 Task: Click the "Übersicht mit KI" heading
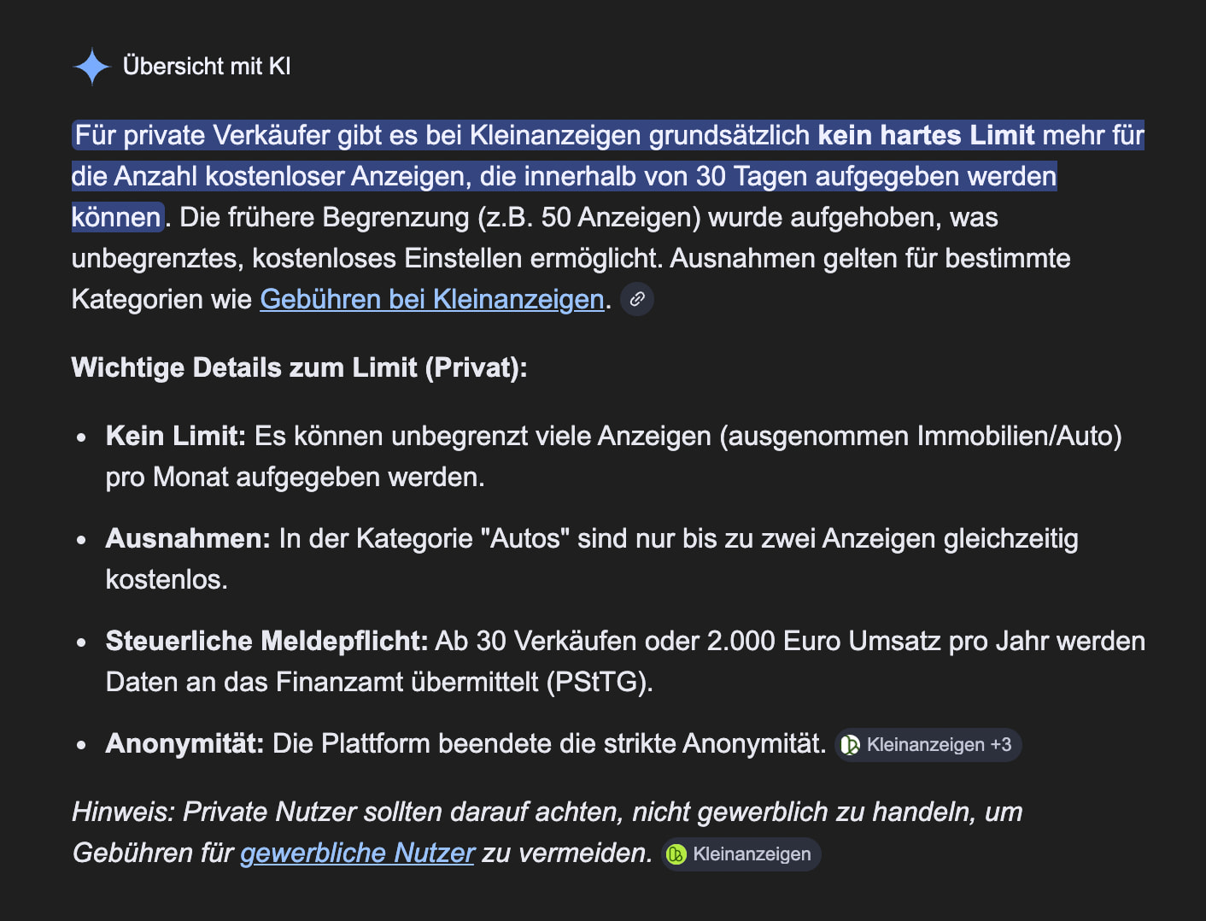207,67
